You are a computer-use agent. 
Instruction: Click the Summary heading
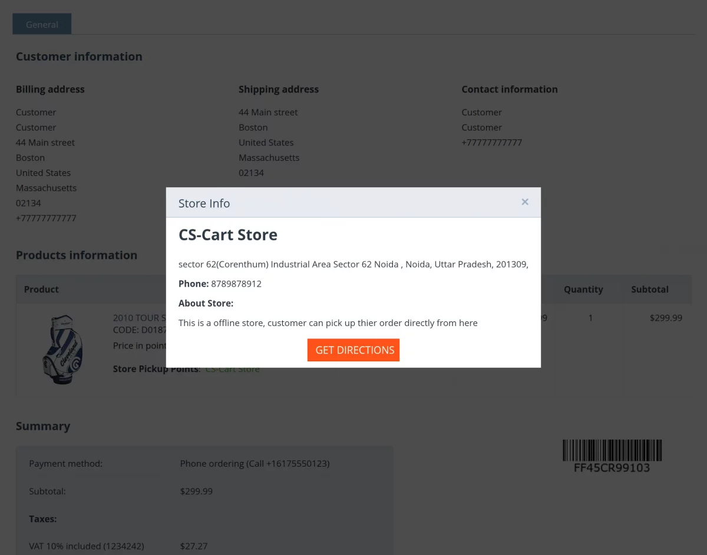[x=43, y=426]
